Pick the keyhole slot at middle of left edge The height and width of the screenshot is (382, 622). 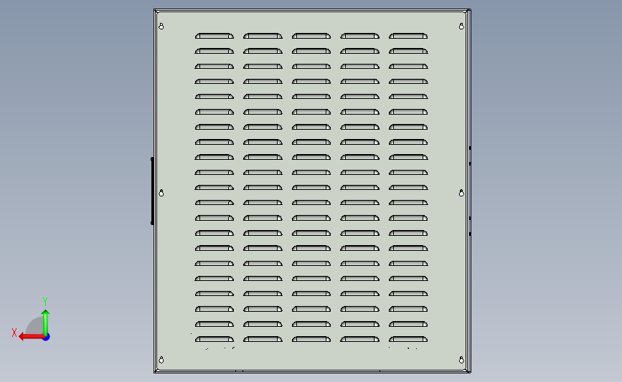tap(161, 193)
